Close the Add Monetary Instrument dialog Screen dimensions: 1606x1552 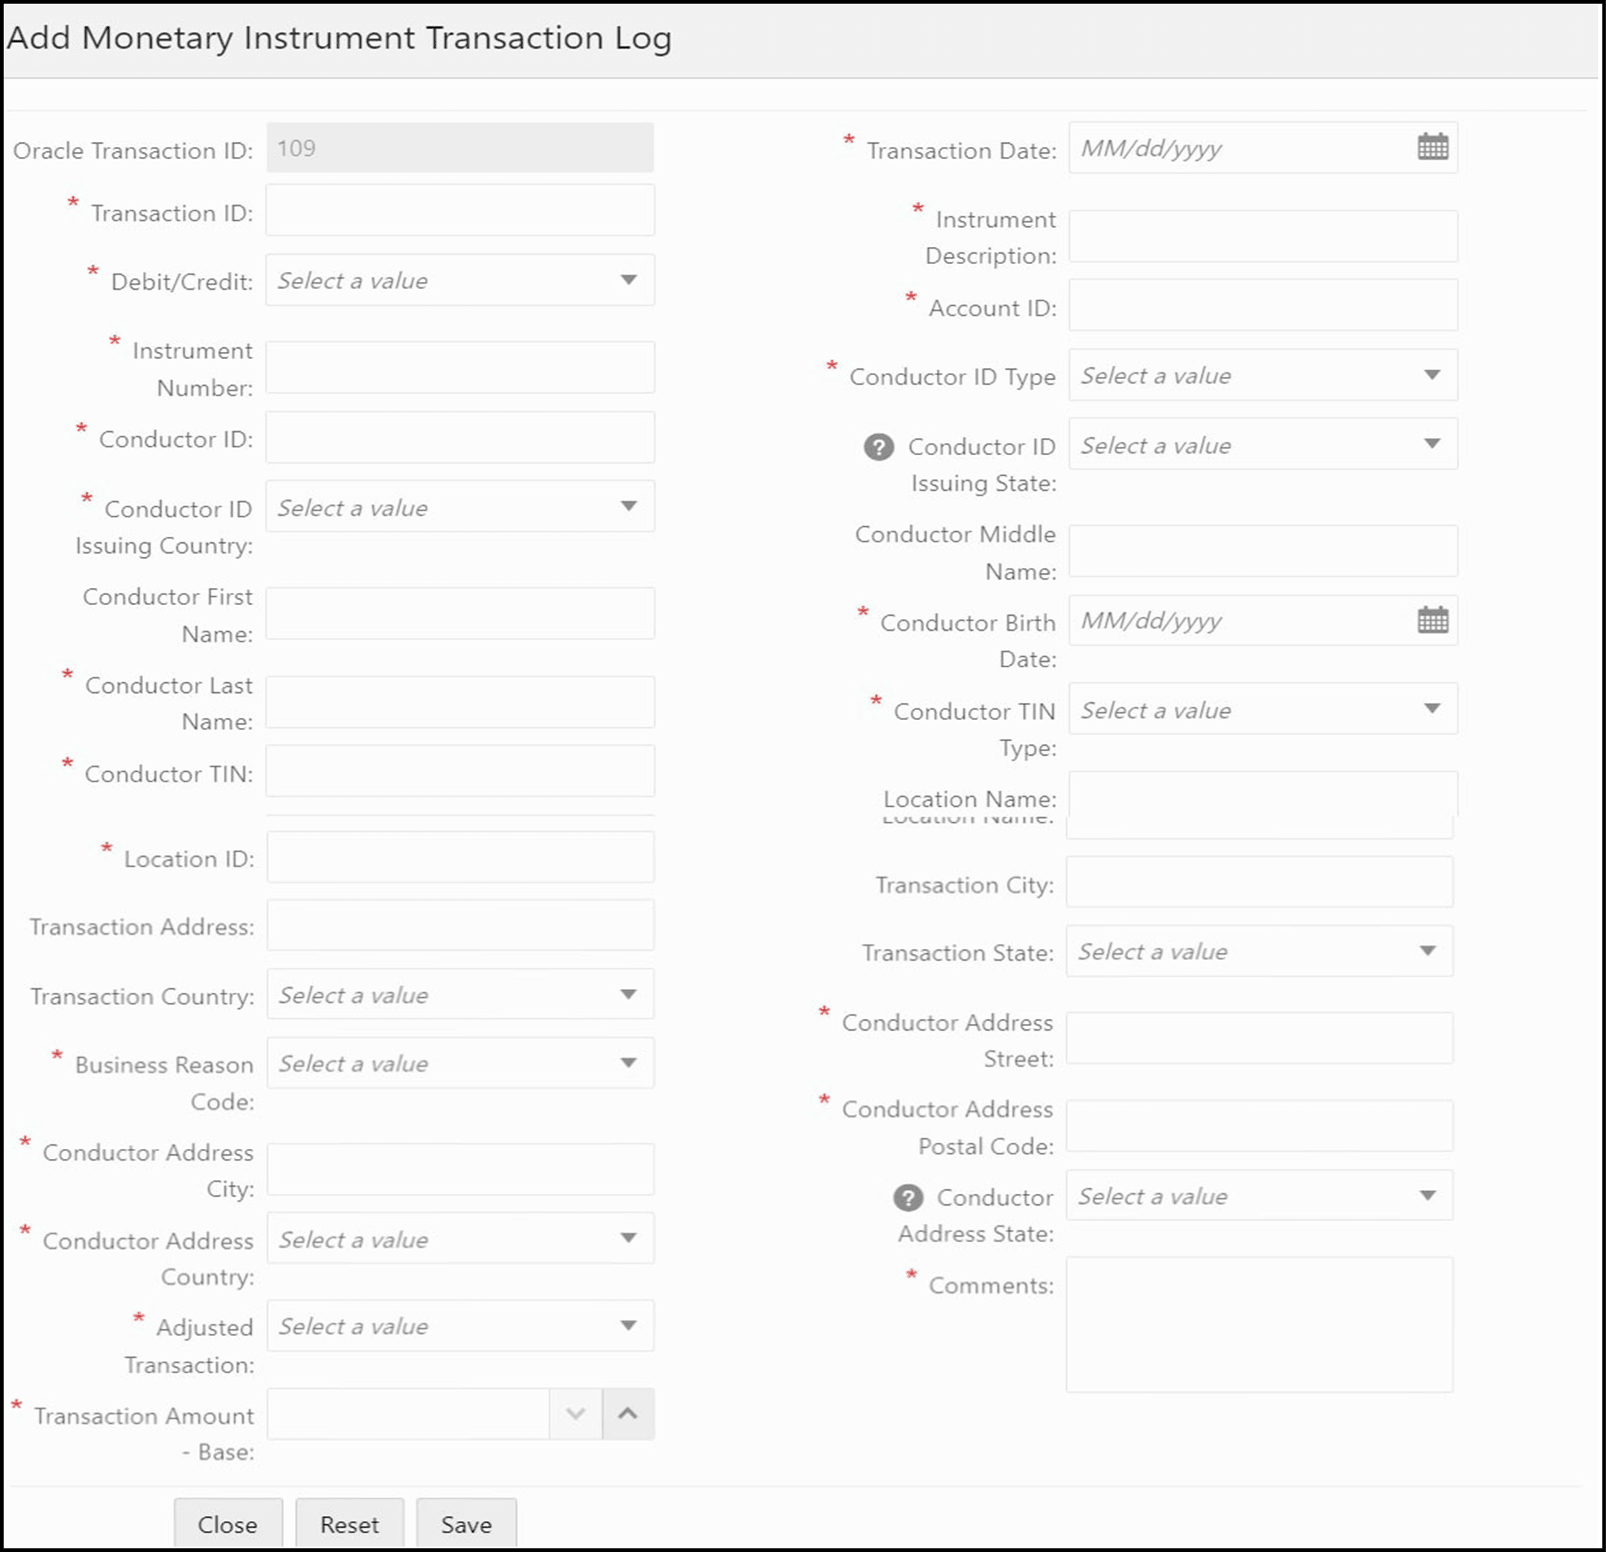(x=228, y=1523)
